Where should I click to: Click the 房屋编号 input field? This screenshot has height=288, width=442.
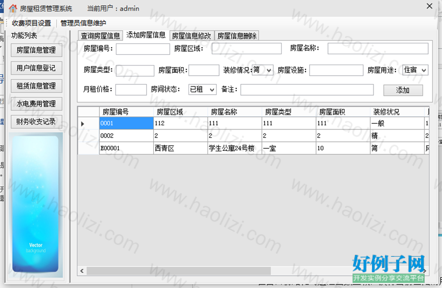pyautogui.click(x=143, y=49)
